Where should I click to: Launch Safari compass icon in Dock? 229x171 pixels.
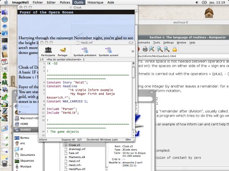coord(4,20)
